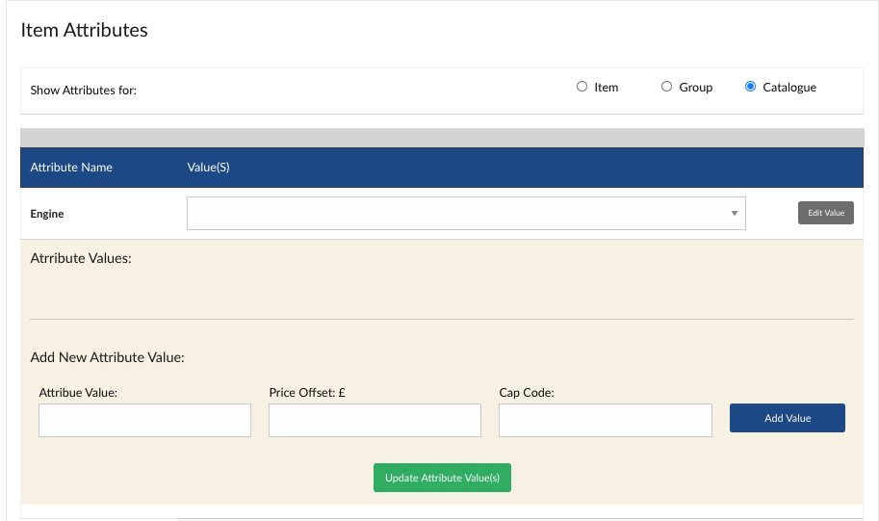Click the 'Atrribute Values:' section heading
This screenshot has height=521, width=879.
(81, 259)
